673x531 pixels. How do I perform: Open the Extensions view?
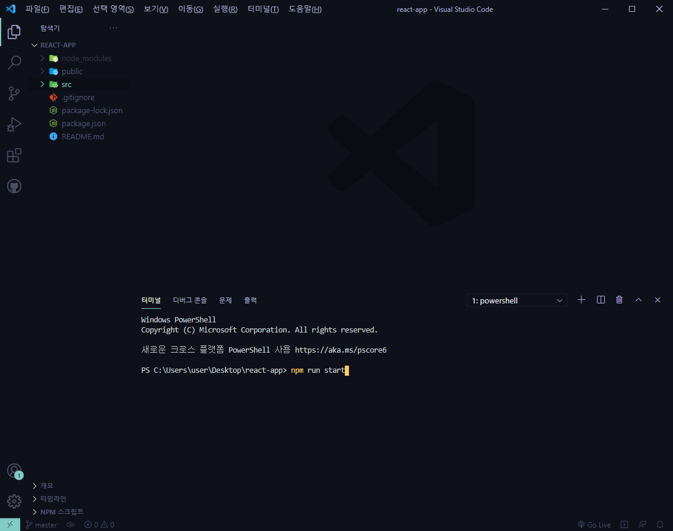pyautogui.click(x=14, y=155)
